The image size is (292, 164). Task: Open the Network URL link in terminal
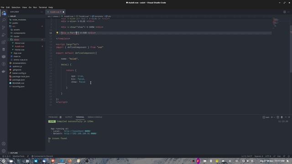coord(80,133)
